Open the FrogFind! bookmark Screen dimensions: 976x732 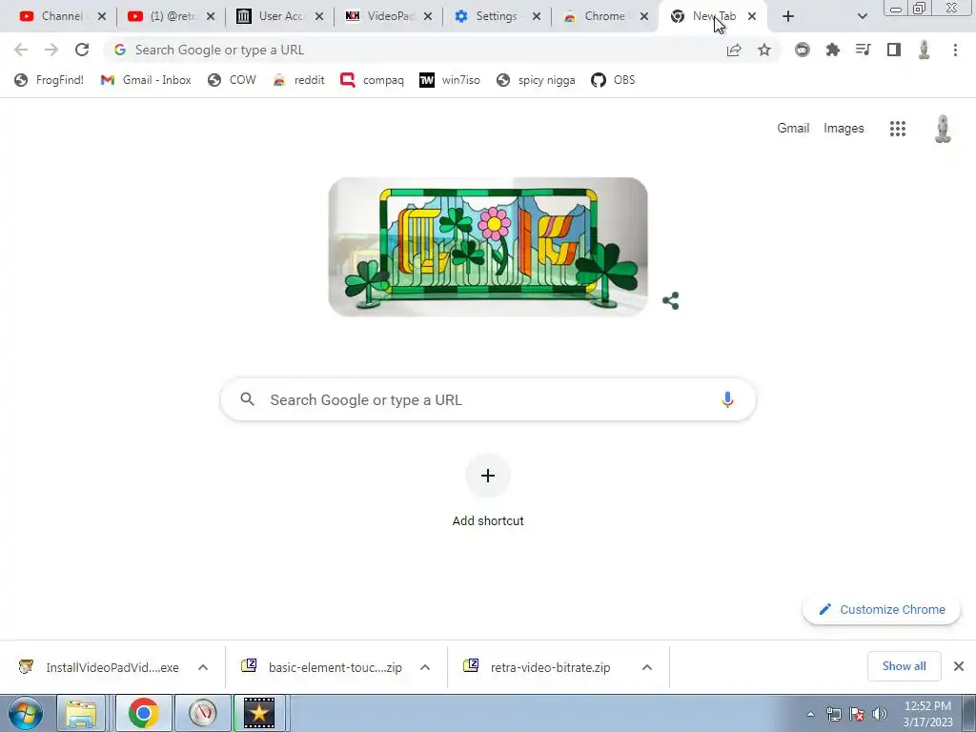(49, 80)
